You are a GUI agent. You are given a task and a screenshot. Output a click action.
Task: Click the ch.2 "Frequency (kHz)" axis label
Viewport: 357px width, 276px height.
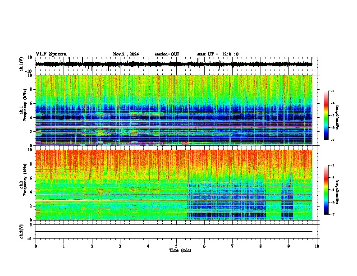click(x=25, y=179)
